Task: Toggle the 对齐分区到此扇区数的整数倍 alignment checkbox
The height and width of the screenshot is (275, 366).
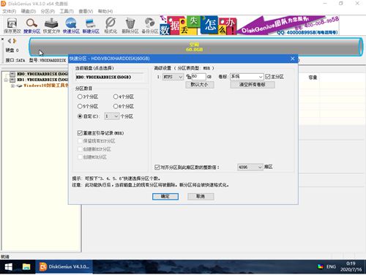Action: (x=157, y=167)
